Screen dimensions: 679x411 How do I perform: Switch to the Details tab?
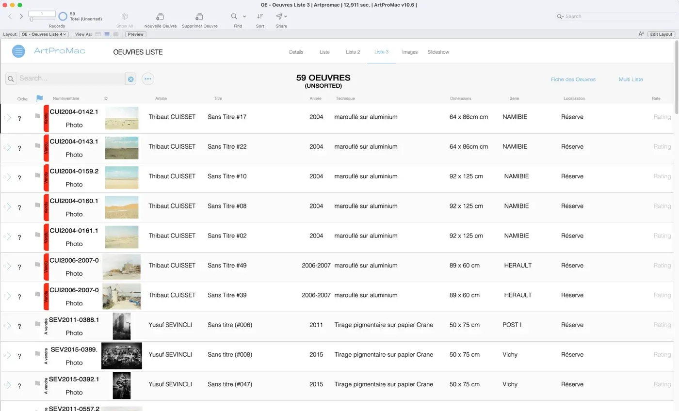click(x=296, y=52)
